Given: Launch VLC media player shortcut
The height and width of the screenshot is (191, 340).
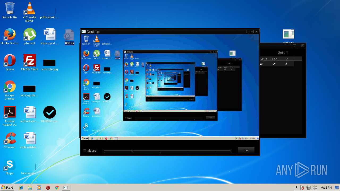Looking at the screenshot, I should 29,12.
